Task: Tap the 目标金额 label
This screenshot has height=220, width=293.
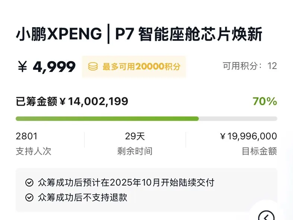Action: point(259,151)
